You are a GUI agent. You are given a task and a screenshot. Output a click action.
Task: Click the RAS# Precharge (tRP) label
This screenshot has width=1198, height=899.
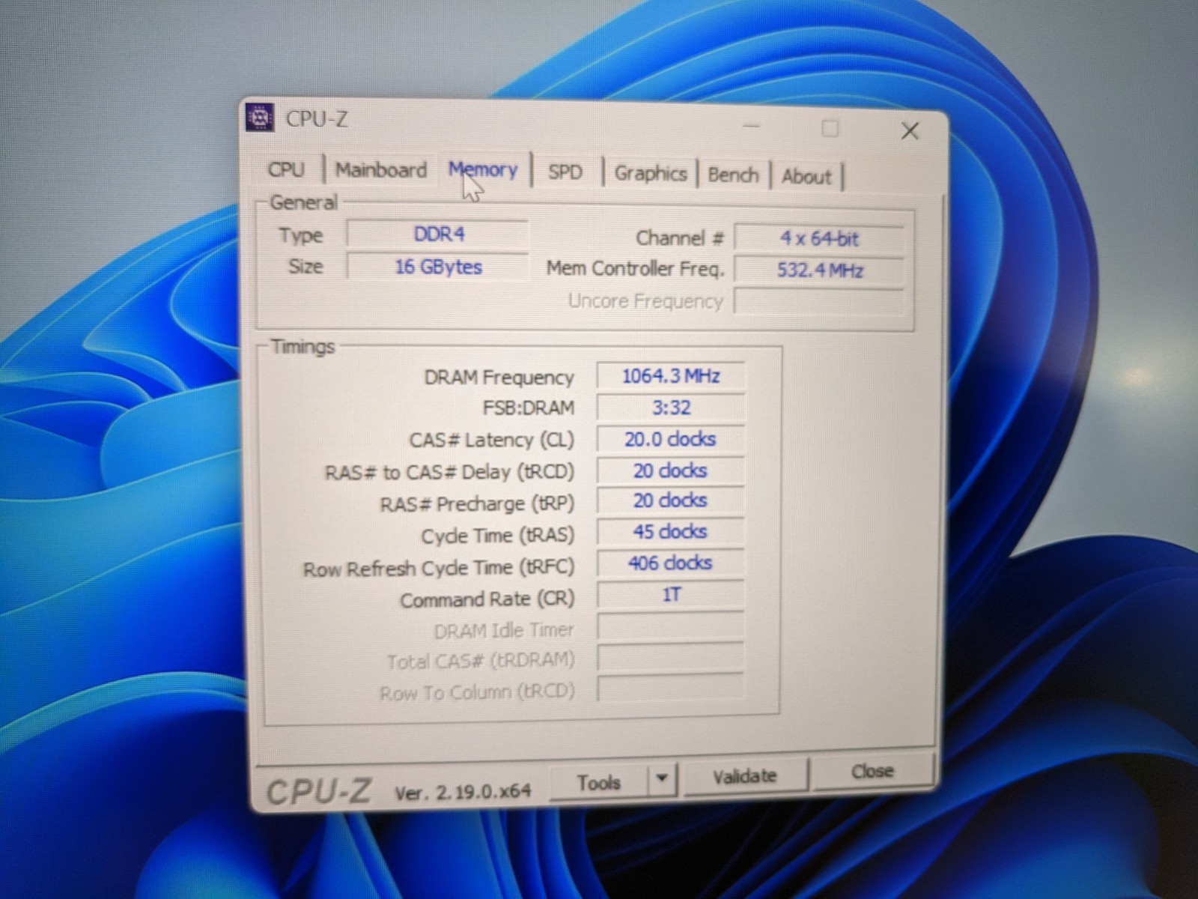click(477, 504)
